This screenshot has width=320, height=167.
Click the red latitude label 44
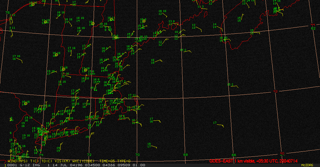click(313, 25)
